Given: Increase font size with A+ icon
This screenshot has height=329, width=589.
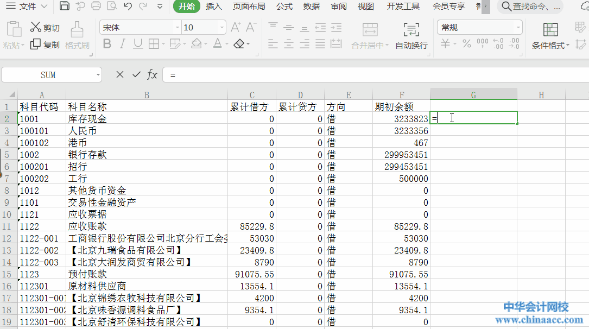Looking at the screenshot, I should tap(236, 27).
